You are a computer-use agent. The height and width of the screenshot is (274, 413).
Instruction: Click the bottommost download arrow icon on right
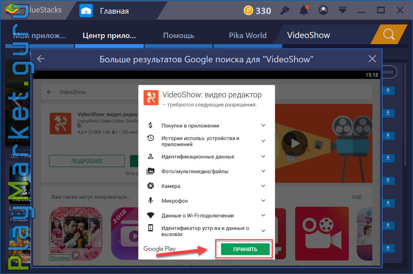388,248
